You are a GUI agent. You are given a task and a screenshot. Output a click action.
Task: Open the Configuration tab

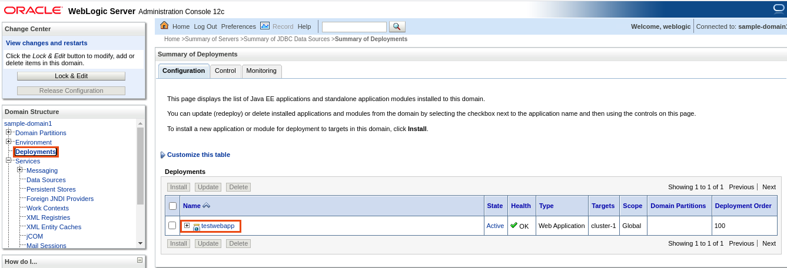click(184, 71)
